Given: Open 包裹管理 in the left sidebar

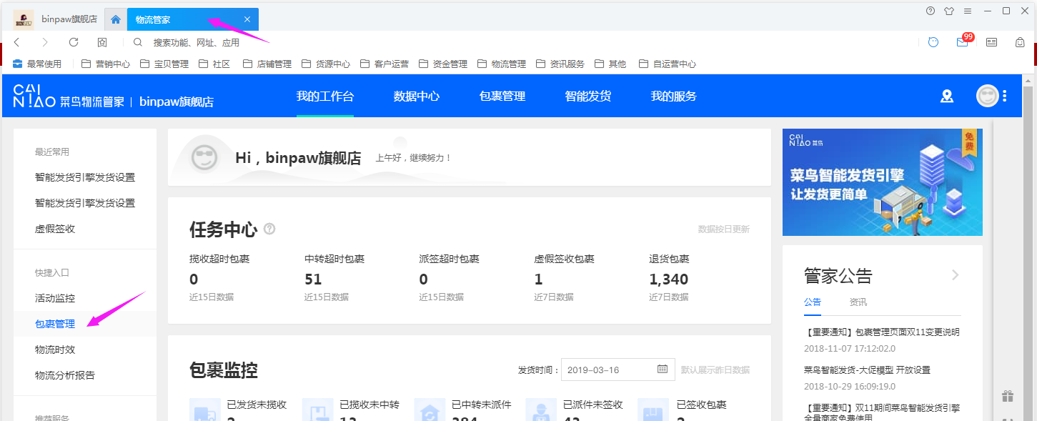Looking at the screenshot, I should (x=55, y=324).
